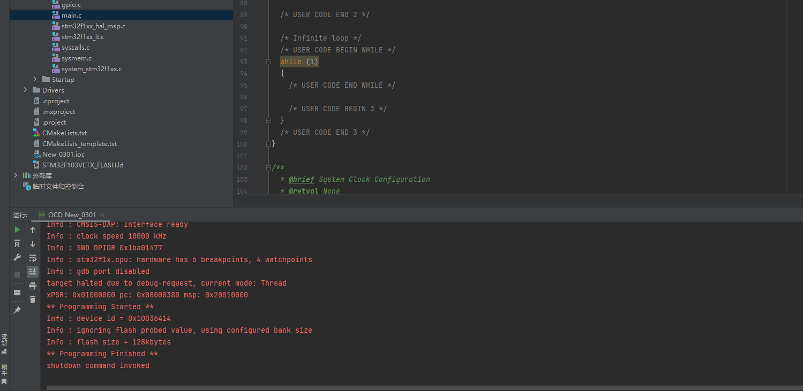Viewport: 803px width, 391px height.
Task: Open run configuration settings via wrench icon
Action: click(17, 258)
